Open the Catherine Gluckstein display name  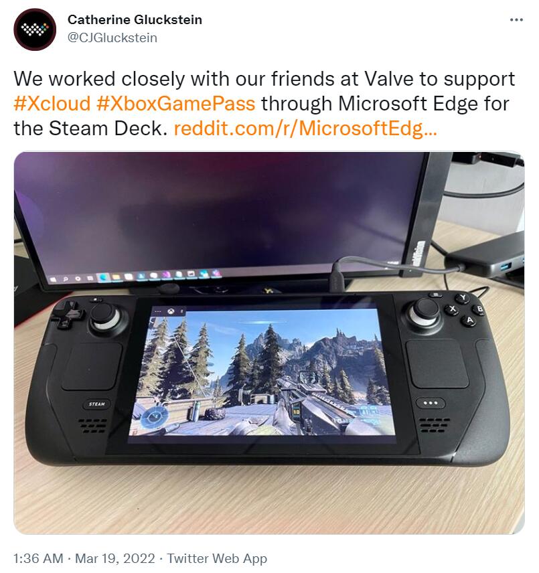tap(135, 19)
